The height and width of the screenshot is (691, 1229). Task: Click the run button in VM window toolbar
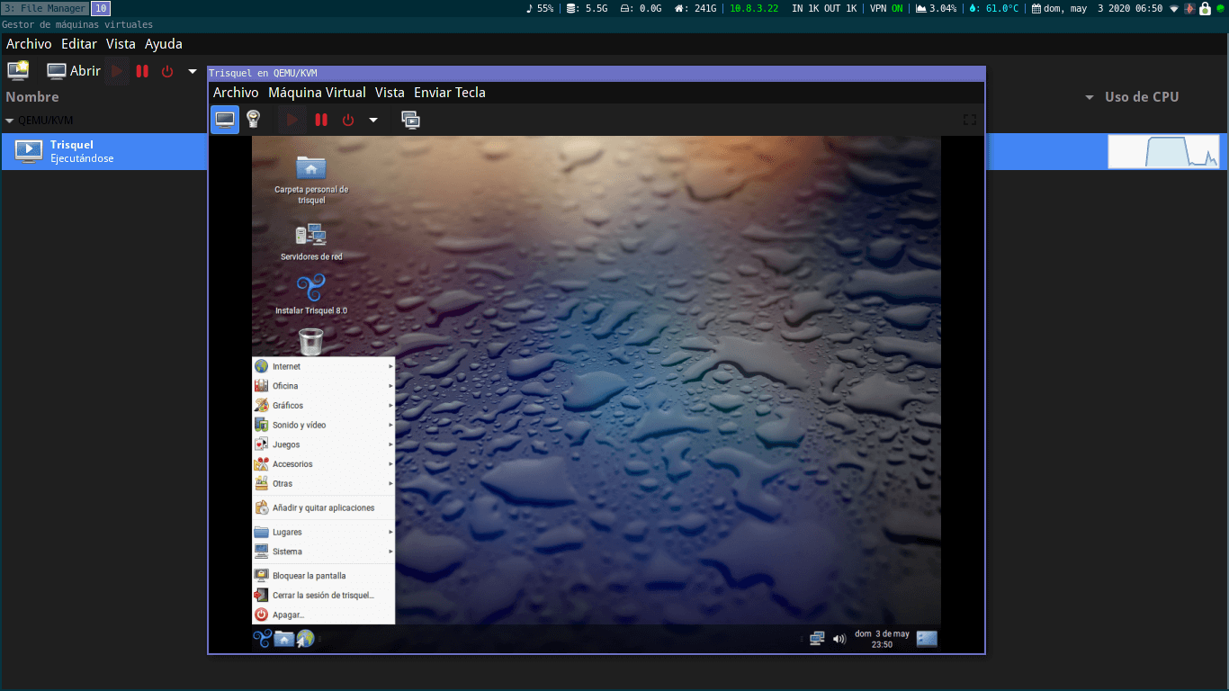click(x=292, y=120)
